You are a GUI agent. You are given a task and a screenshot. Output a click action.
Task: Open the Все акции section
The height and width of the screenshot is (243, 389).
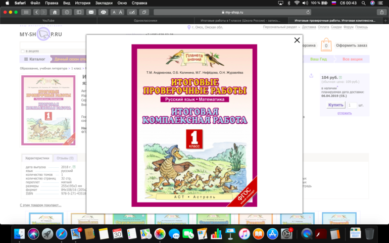(352, 59)
